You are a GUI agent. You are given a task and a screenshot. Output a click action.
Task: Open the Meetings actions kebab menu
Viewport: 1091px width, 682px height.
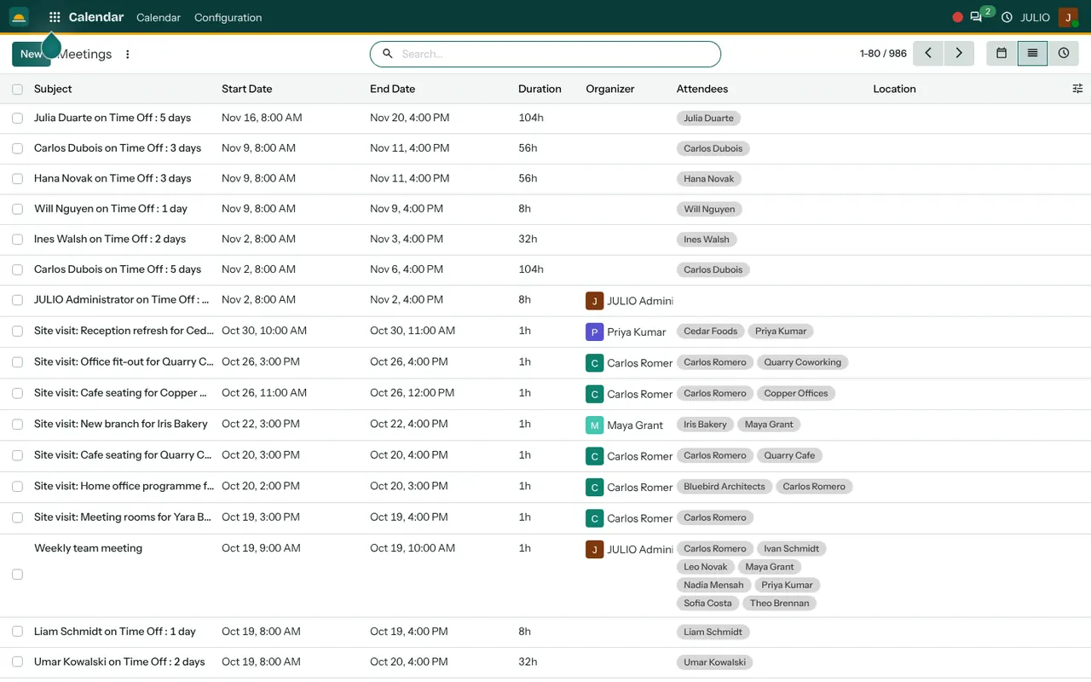pyautogui.click(x=128, y=55)
